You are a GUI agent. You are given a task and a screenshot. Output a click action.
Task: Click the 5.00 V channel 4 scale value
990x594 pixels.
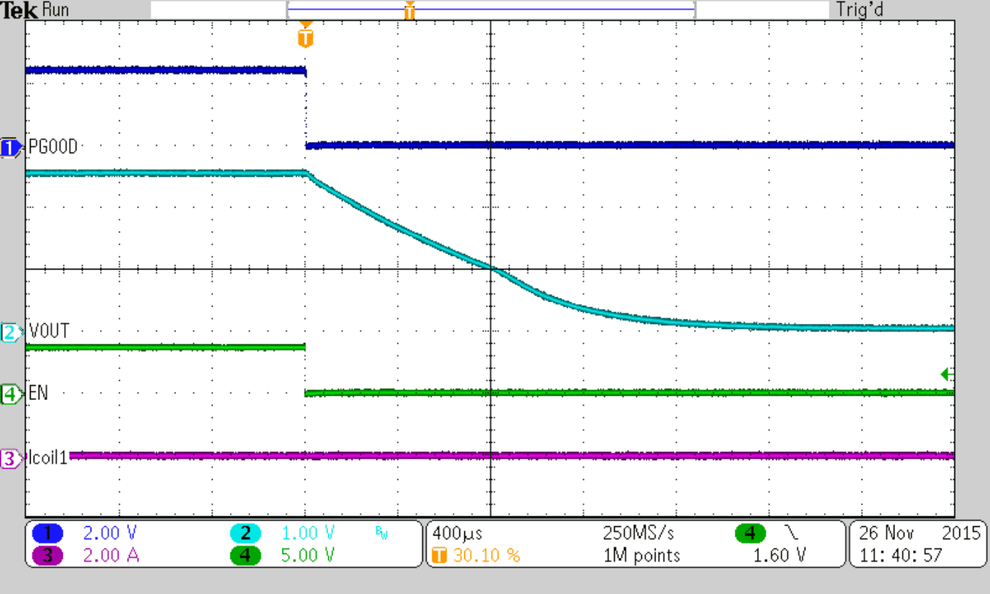pos(309,555)
